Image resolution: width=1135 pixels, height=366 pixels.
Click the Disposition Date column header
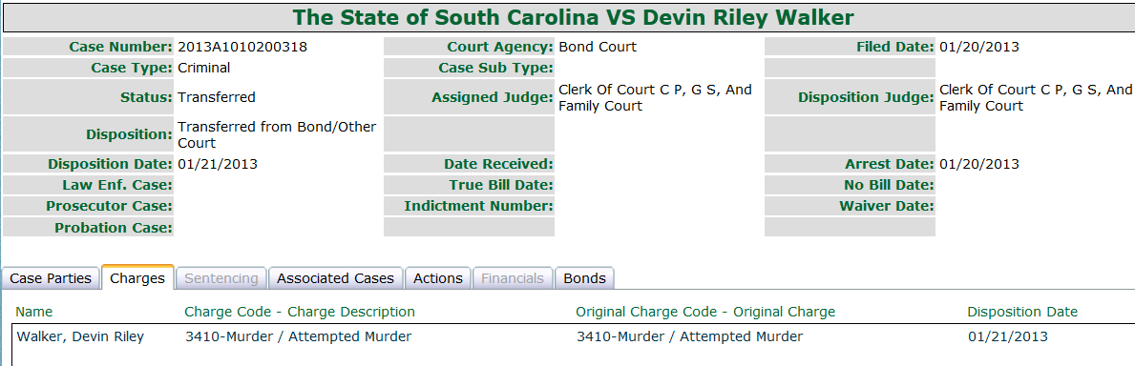tap(1022, 312)
